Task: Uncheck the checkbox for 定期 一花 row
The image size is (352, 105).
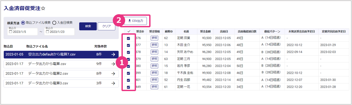Action: [x=129, y=87]
